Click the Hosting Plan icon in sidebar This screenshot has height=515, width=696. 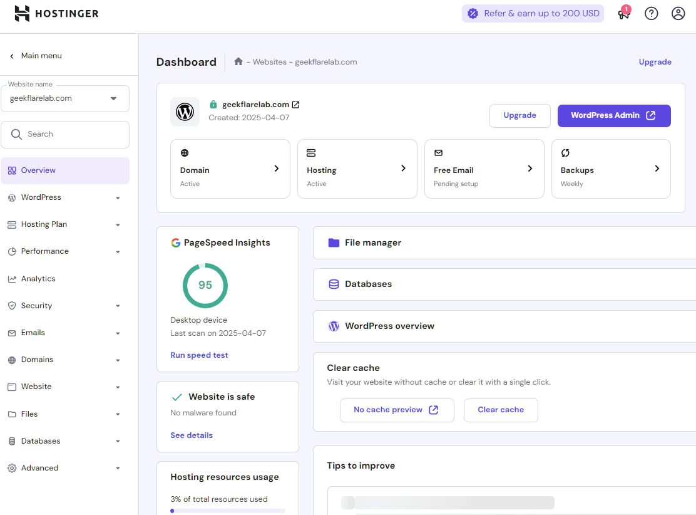click(13, 224)
